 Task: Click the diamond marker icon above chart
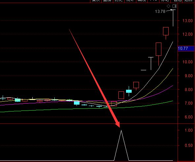point(168,6)
